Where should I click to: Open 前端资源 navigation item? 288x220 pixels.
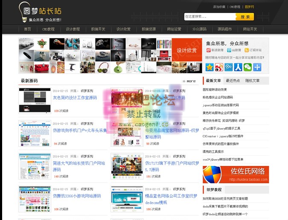point(149,29)
